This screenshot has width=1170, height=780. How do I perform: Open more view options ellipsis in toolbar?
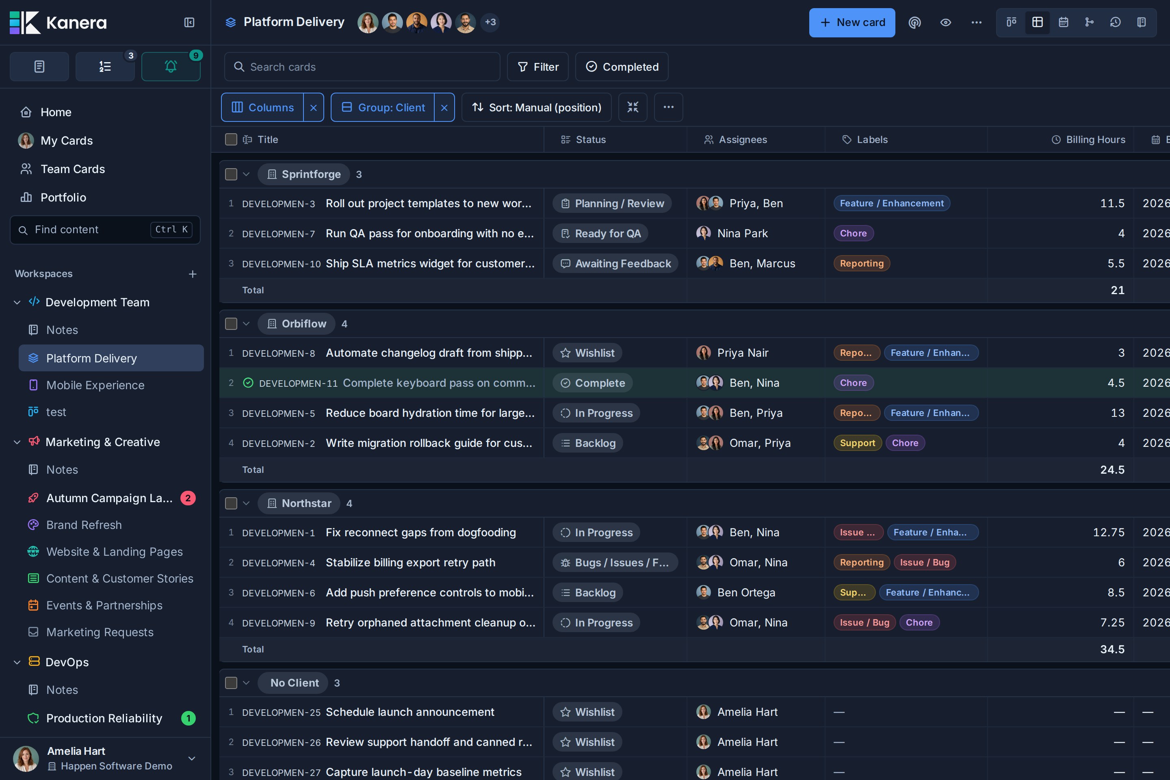point(669,107)
